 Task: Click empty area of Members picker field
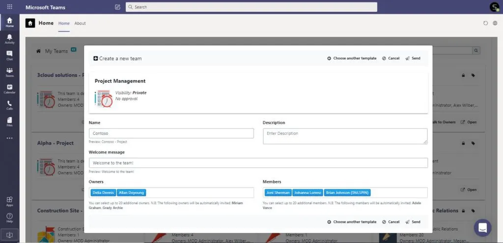(399, 192)
